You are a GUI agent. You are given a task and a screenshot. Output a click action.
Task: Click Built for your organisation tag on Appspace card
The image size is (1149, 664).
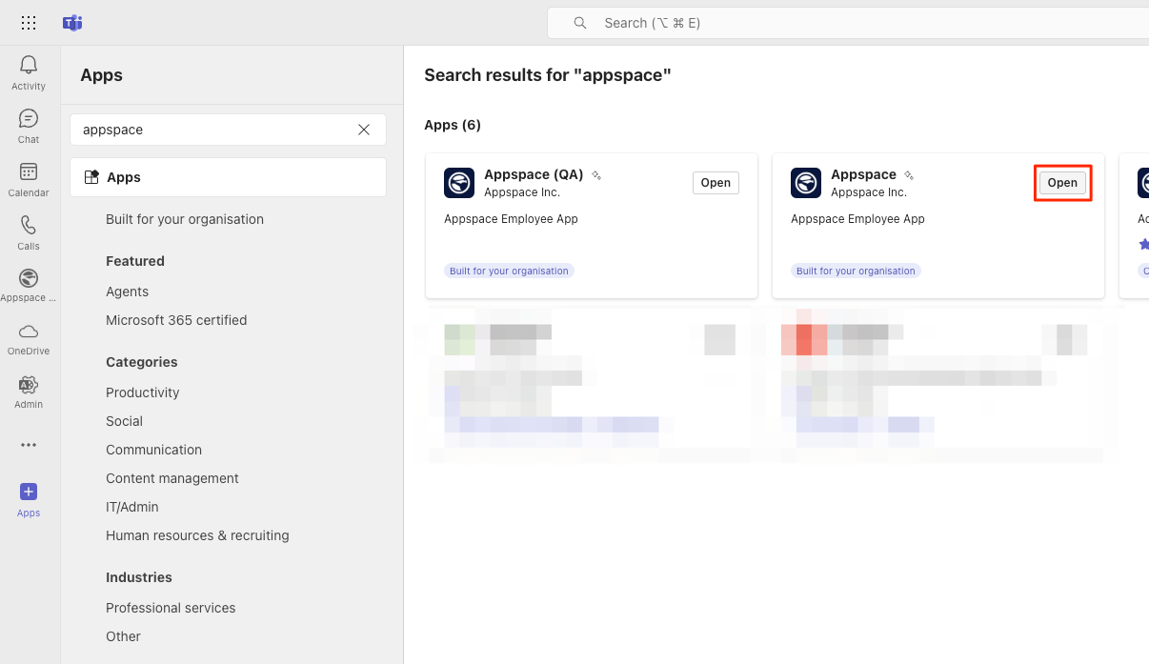856,271
